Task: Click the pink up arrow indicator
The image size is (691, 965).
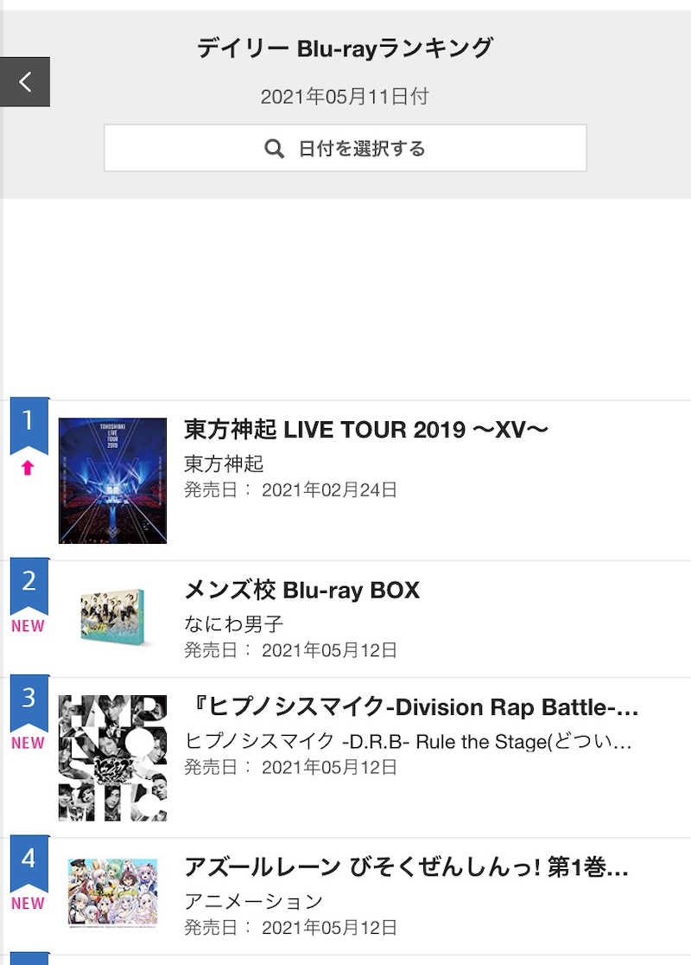Action: (28, 469)
